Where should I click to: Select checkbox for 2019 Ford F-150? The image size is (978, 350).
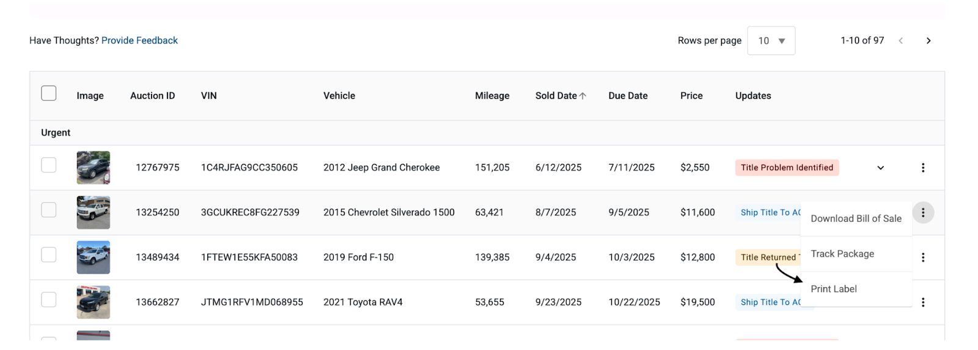tap(49, 255)
